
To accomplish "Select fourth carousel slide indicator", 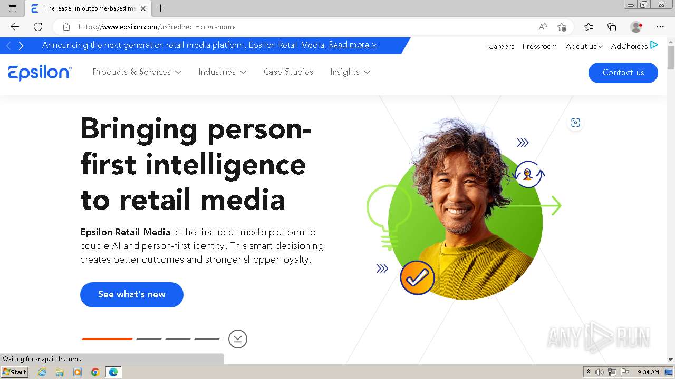I will (207, 339).
